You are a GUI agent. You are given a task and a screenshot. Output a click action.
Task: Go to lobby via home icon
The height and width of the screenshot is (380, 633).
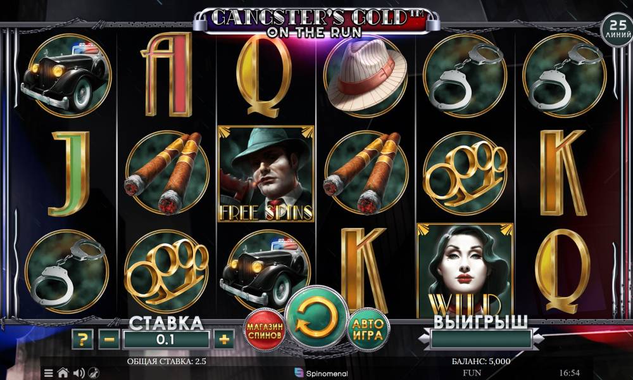coord(63,372)
